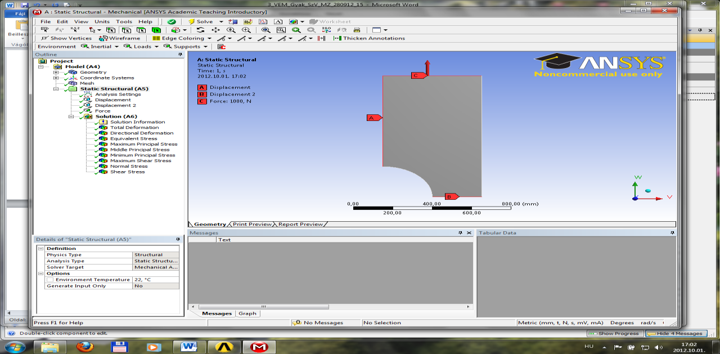The height and width of the screenshot is (354, 720).
Task: Click the Generate Input Only value
Action: [x=156, y=286]
